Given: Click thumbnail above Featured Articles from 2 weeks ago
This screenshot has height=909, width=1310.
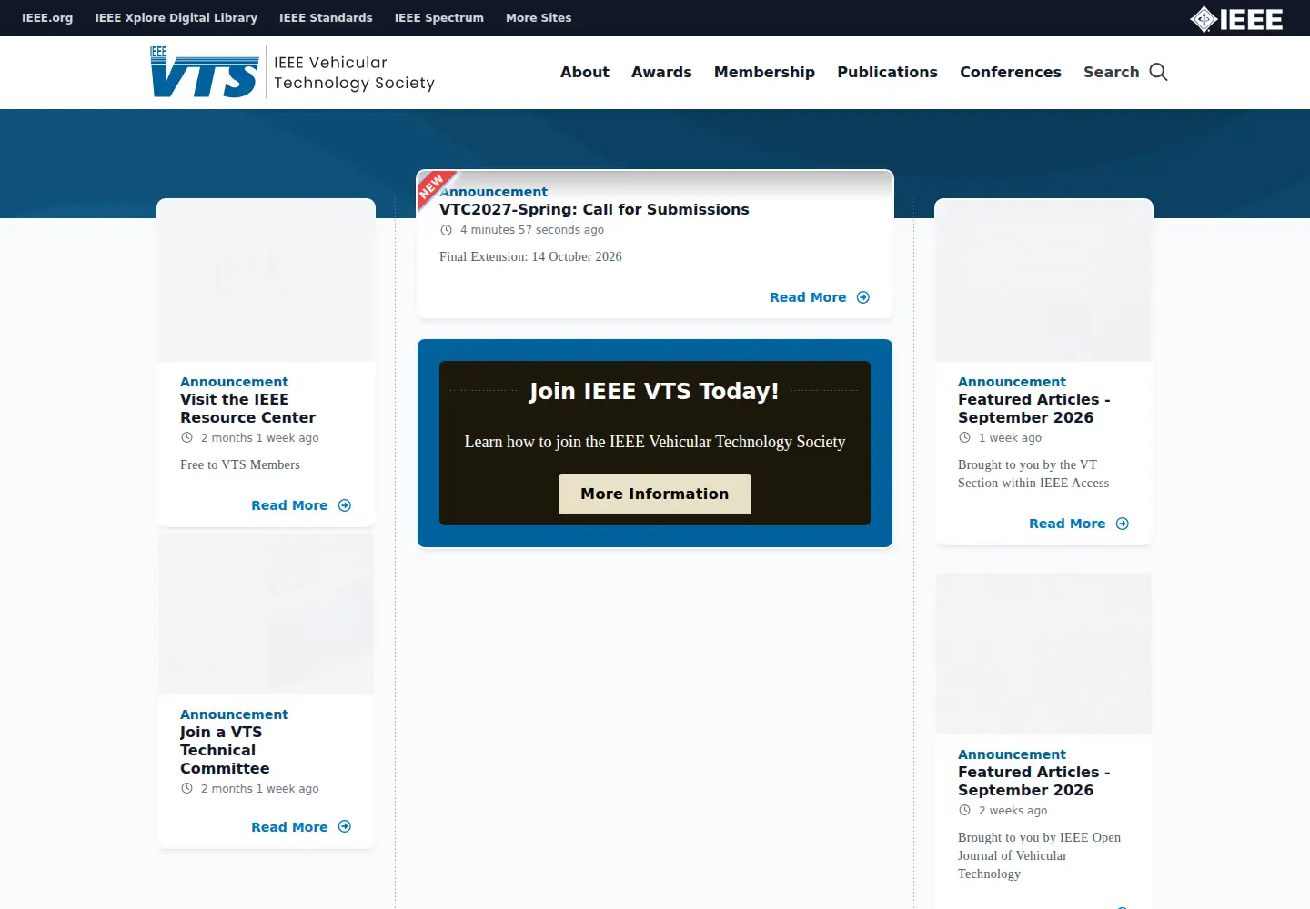Looking at the screenshot, I should point(1043,654).
